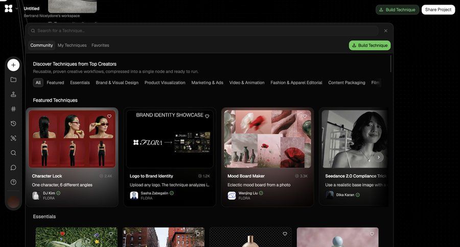Click the Share Project button

[x=439, y=10]
